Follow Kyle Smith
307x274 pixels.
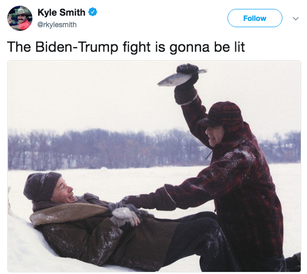click(255, 18)
